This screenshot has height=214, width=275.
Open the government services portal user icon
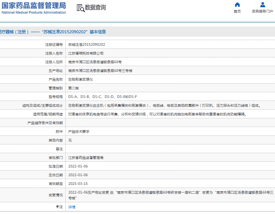tap(263, 5)
